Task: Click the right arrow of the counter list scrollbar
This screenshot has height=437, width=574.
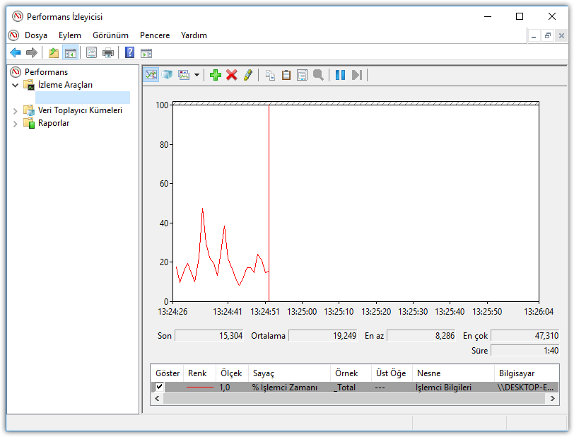Action: point(553,398)
